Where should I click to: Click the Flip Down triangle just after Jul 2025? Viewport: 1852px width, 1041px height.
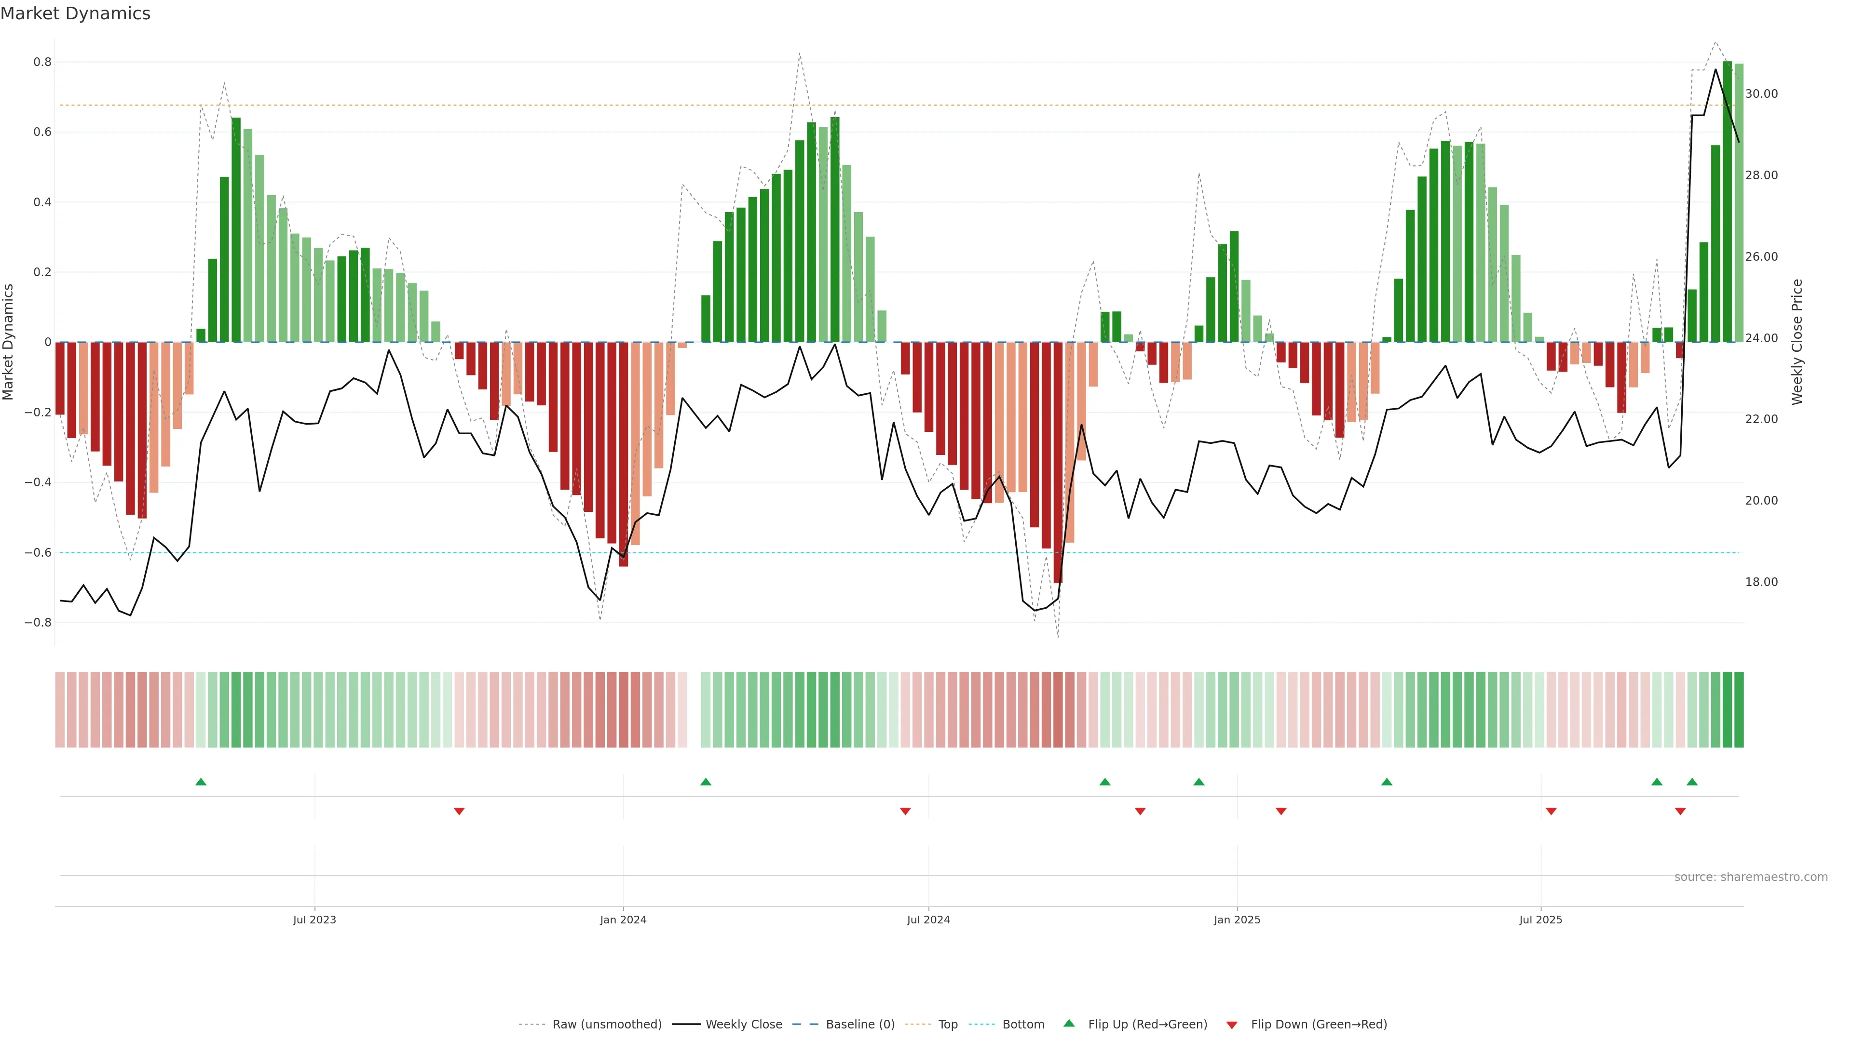pyautogui.click(x=1551, y=811)
